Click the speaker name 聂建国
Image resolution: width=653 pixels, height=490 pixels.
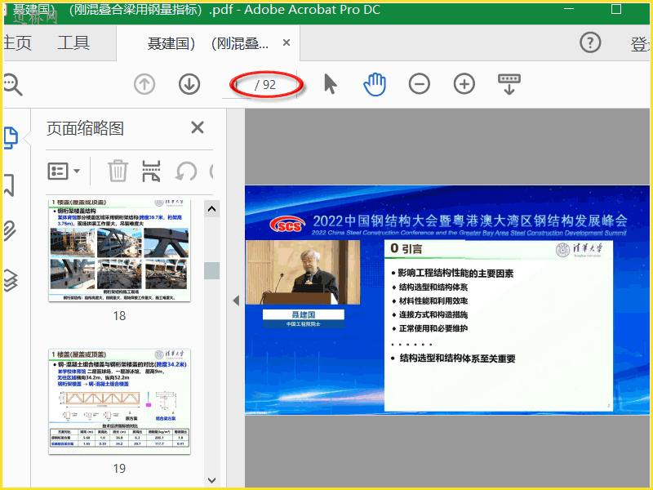coord(304,314)
